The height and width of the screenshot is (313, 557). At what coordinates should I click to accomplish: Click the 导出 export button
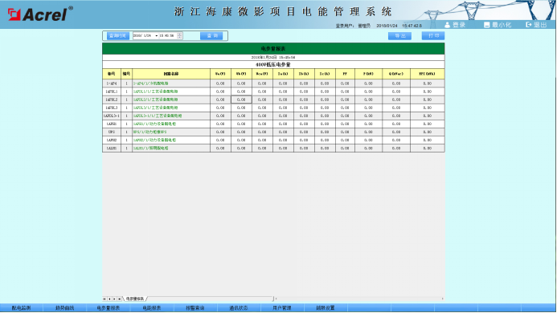tap(399, 36)
